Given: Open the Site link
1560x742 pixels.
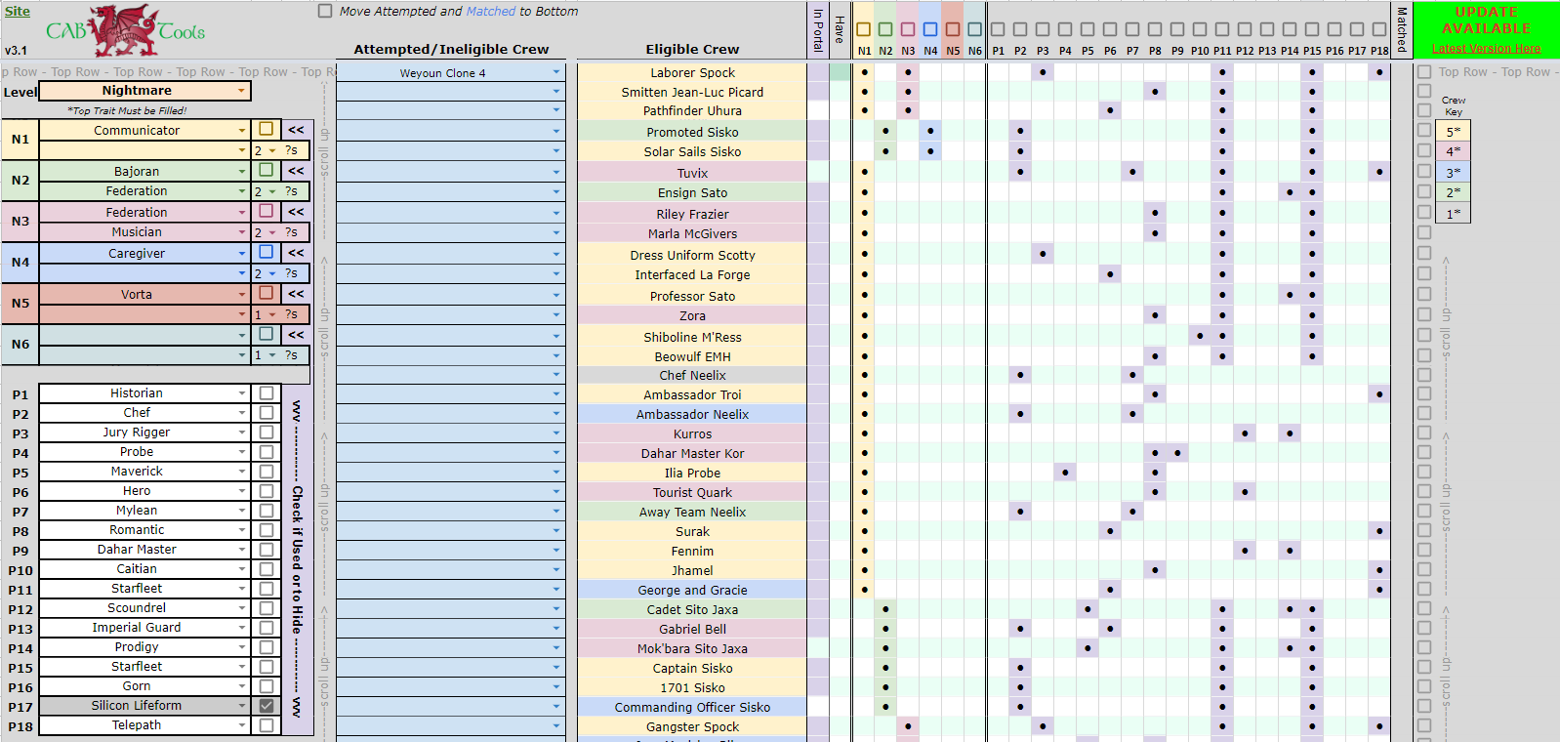Looking at the screenshot, I should point(18,12).
